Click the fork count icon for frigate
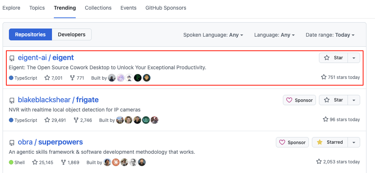The height and width of the screenshot is (173, 375). (x=76, y=120)
